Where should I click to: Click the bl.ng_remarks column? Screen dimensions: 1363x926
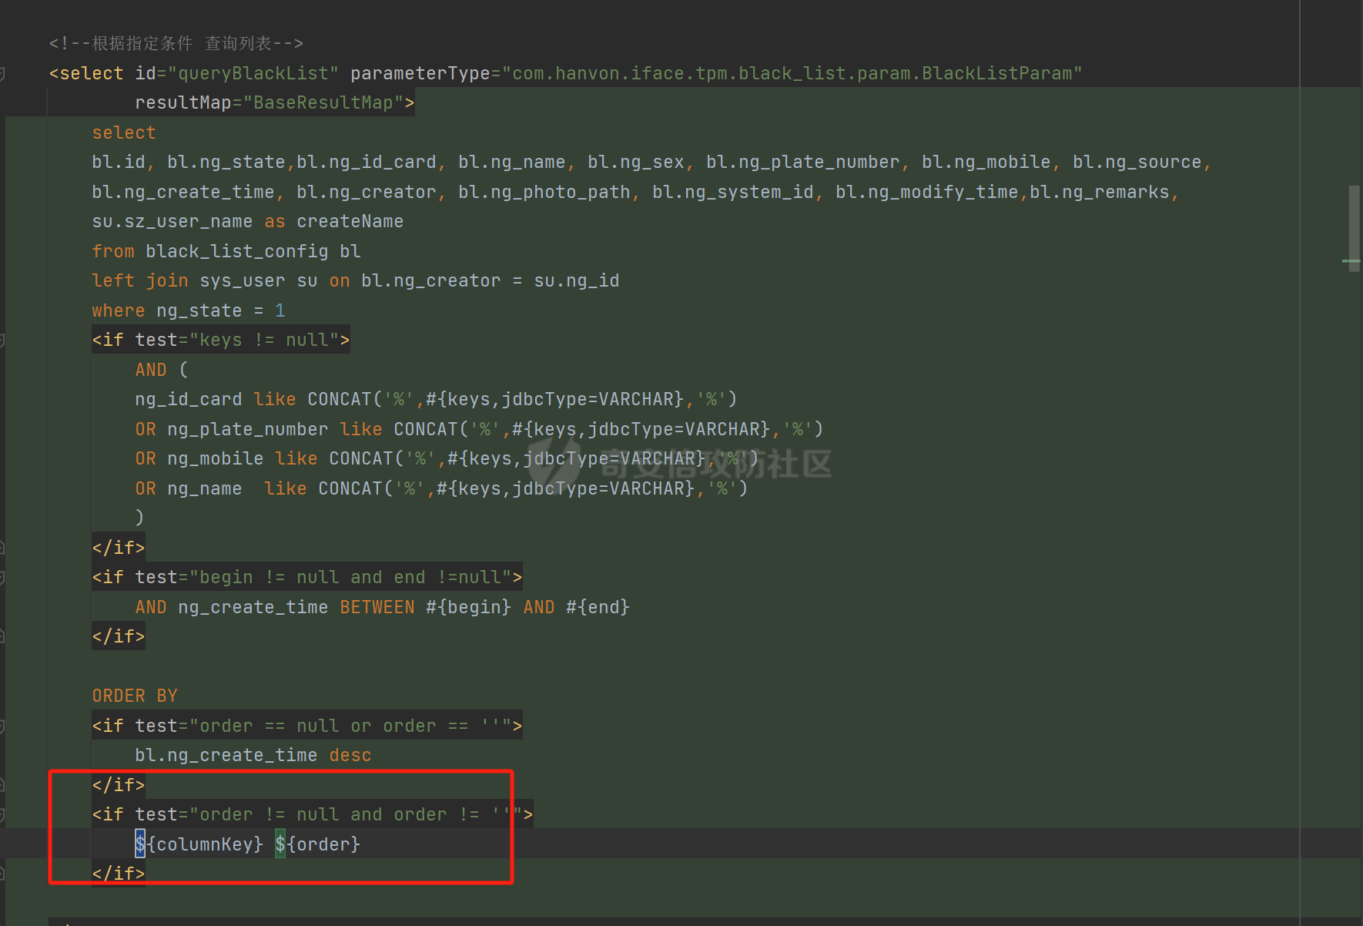click(1100, 192)
